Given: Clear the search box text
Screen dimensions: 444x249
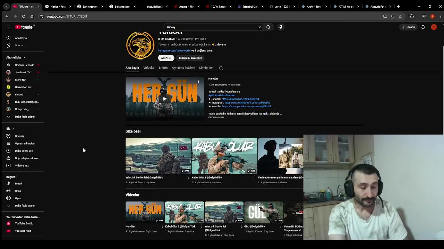Looking at the screenshot, I should tap(259, 27).
